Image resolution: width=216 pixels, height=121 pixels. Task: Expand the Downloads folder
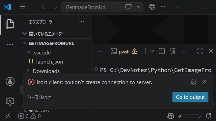(x=56, y=71)
